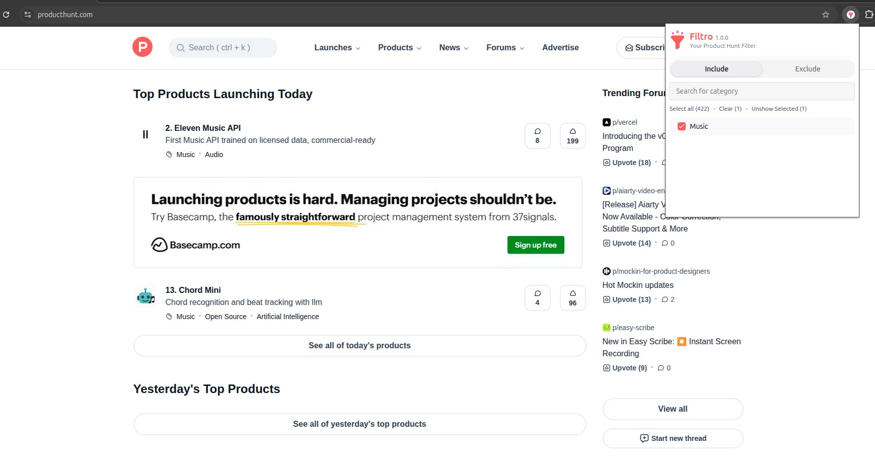Upvote (13) Hot Mockin updates thread

click(627, 299)
